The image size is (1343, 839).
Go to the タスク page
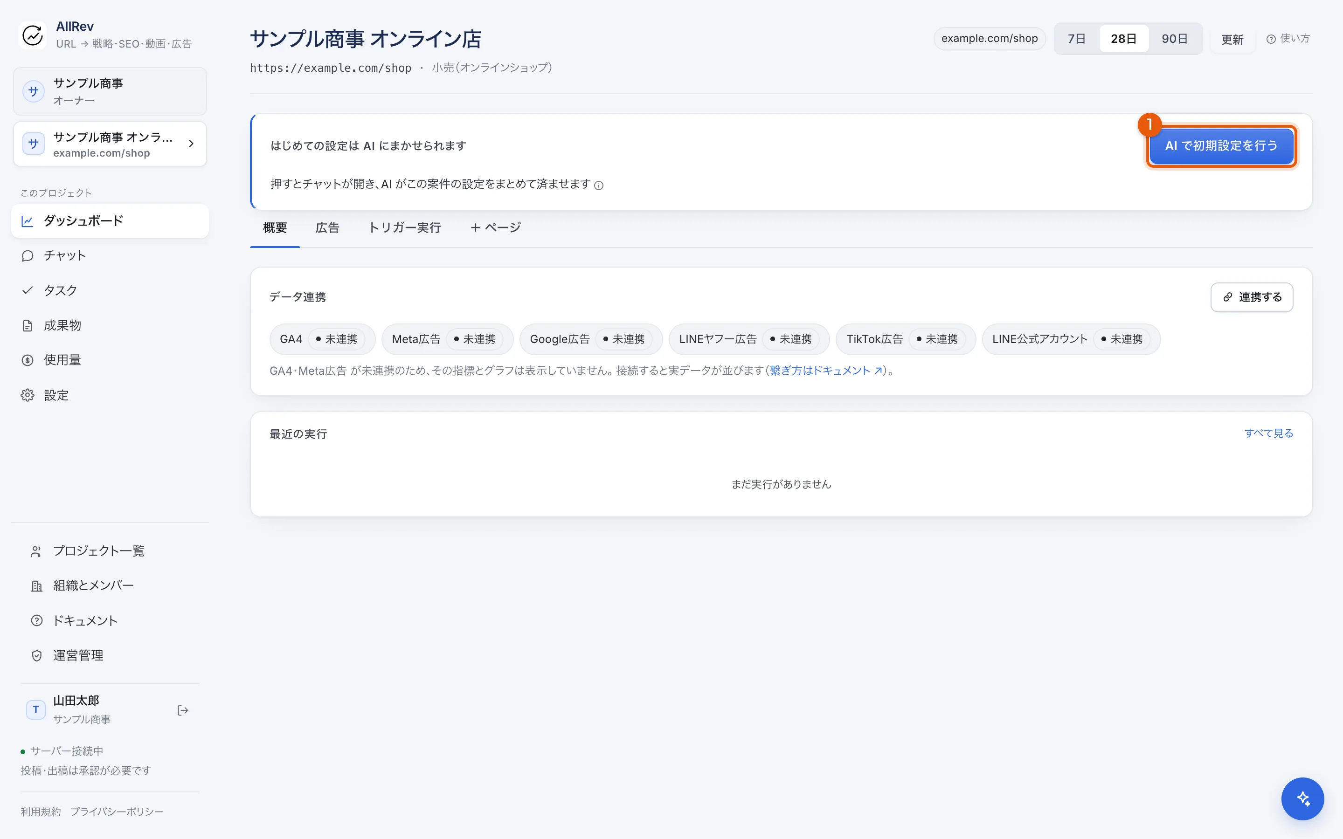pos(110,290)
